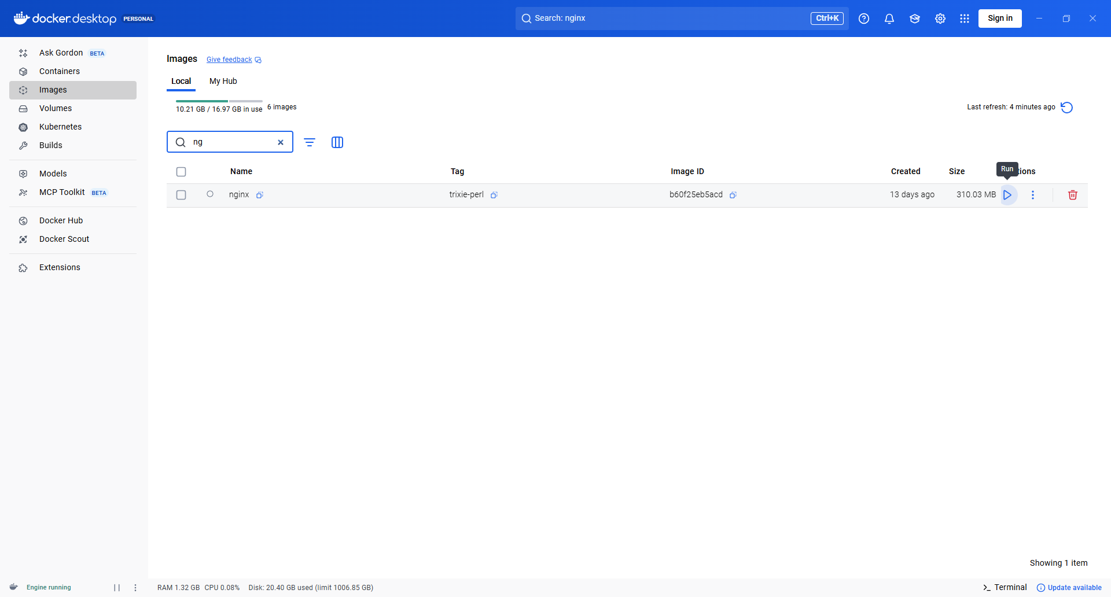Screen dimensions: 1111x597
Task: Open notifications bell
Action: pos(889,19)
